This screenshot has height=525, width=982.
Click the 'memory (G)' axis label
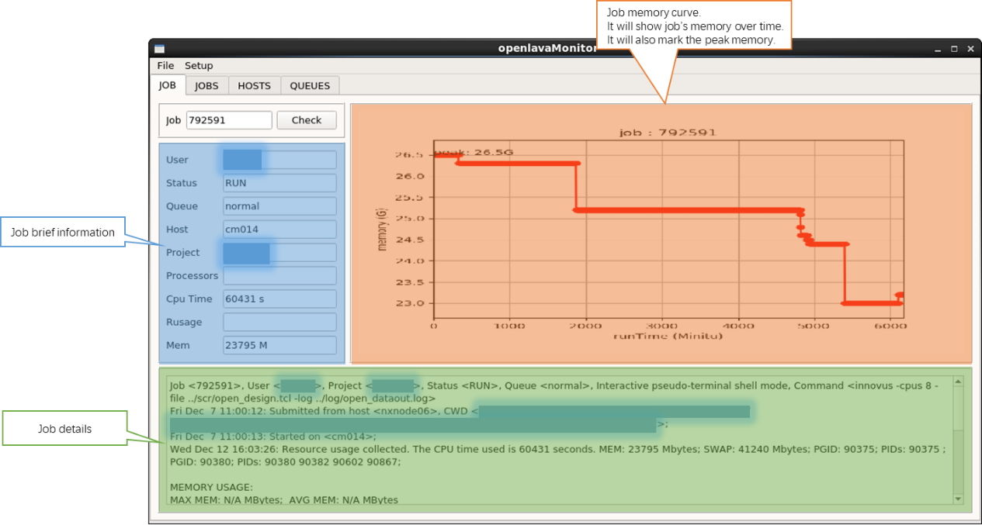pos(382,229)
